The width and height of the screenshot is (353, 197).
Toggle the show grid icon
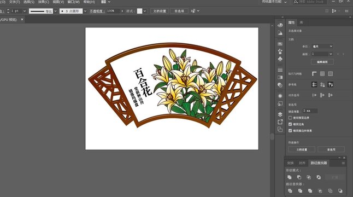click(322, 74)
